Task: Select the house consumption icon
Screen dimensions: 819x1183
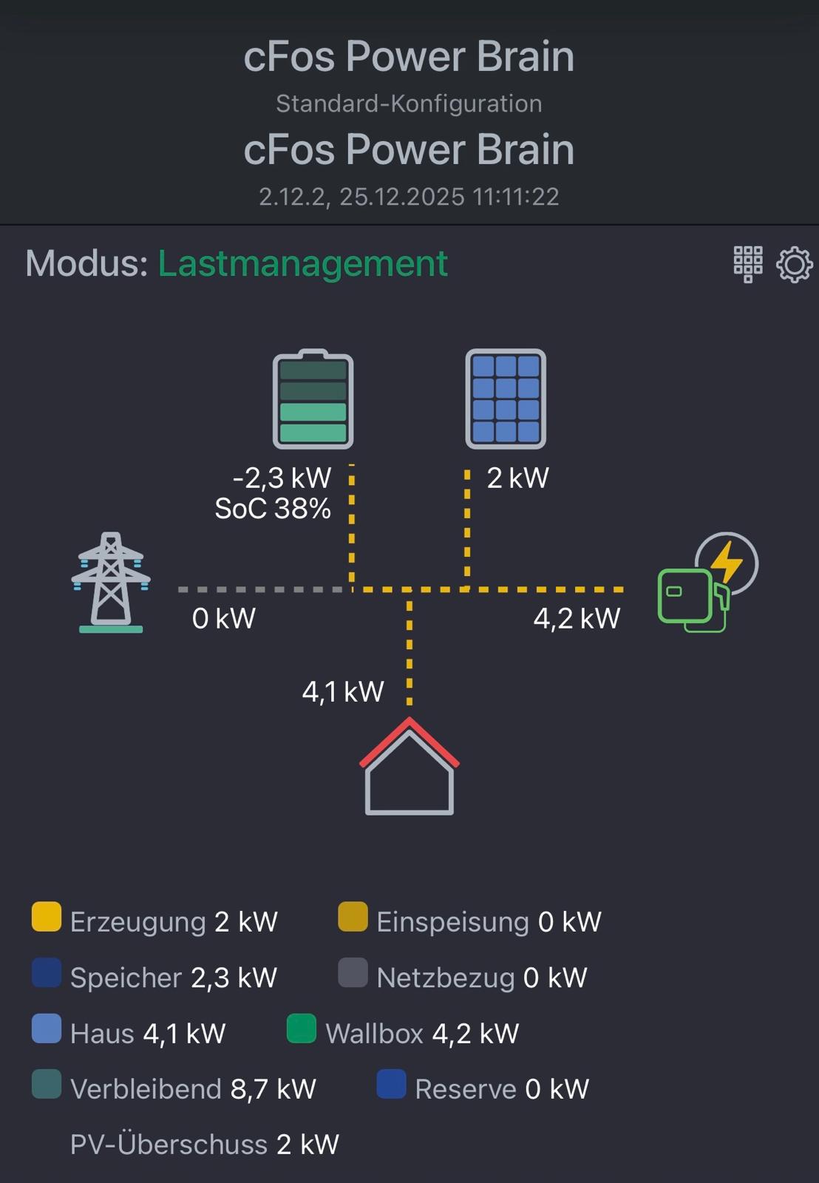Action: (409, 767)
